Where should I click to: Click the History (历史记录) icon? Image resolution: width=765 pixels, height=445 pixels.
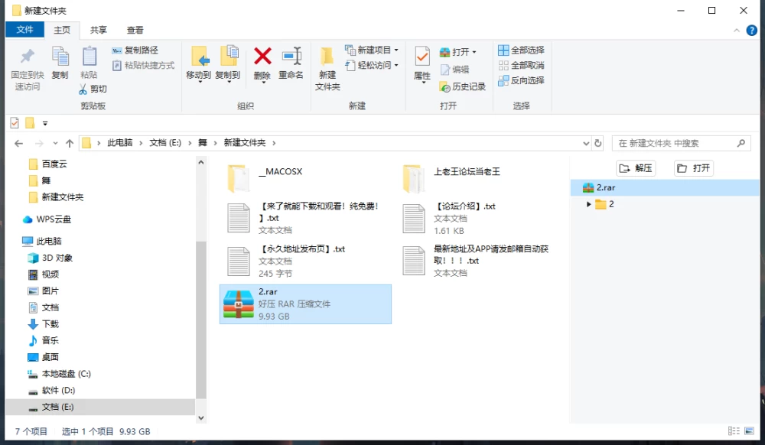444,86
